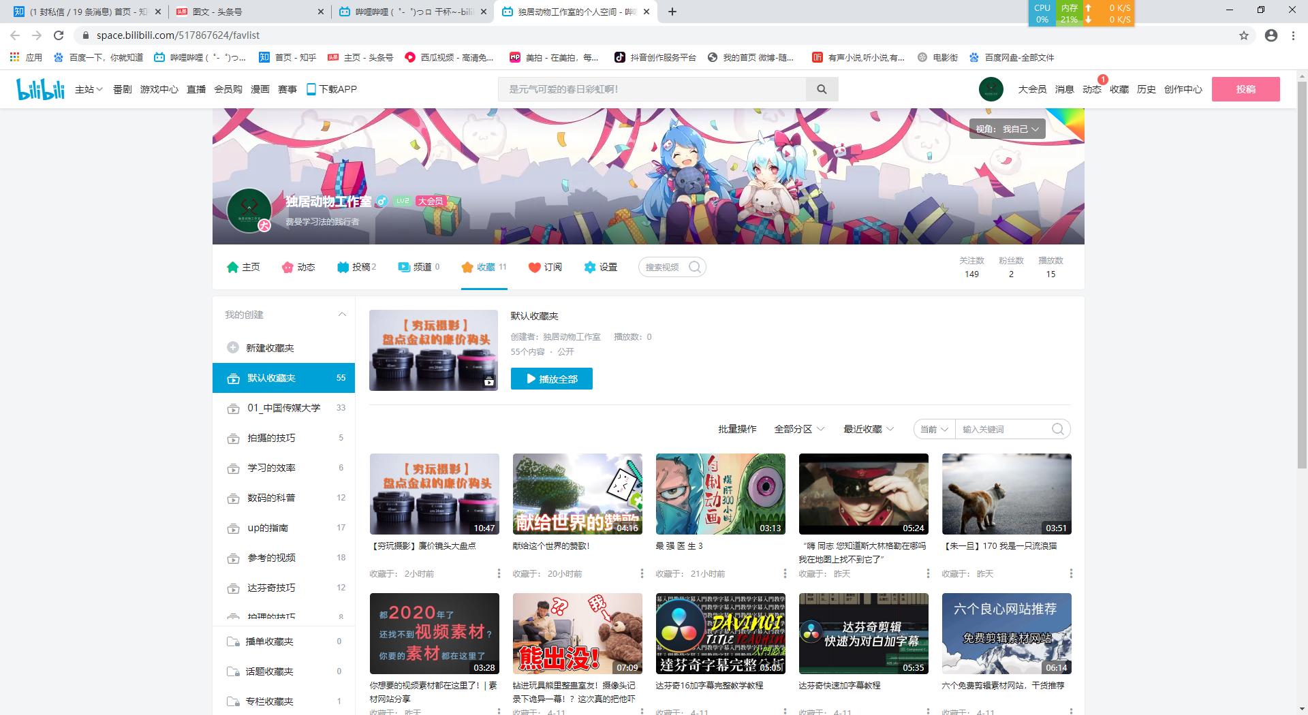This screenshot has height=715, width=1308.
Task: Click the plus icon next to 新建收藏夹
Action: pyautogui.click(x=233, y=347)
